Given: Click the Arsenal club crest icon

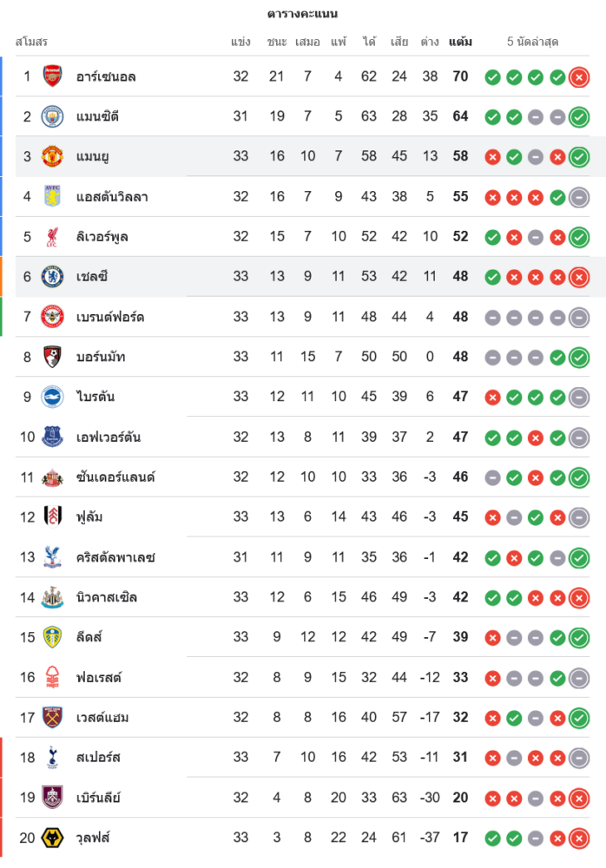Looking at the screenshot, I should (53, 76).
